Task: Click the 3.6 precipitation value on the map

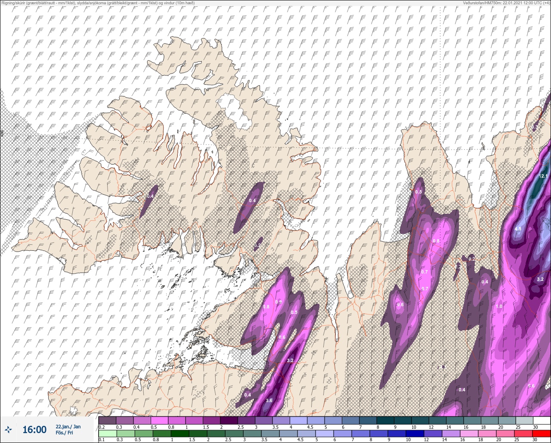Action: point(269,400)
